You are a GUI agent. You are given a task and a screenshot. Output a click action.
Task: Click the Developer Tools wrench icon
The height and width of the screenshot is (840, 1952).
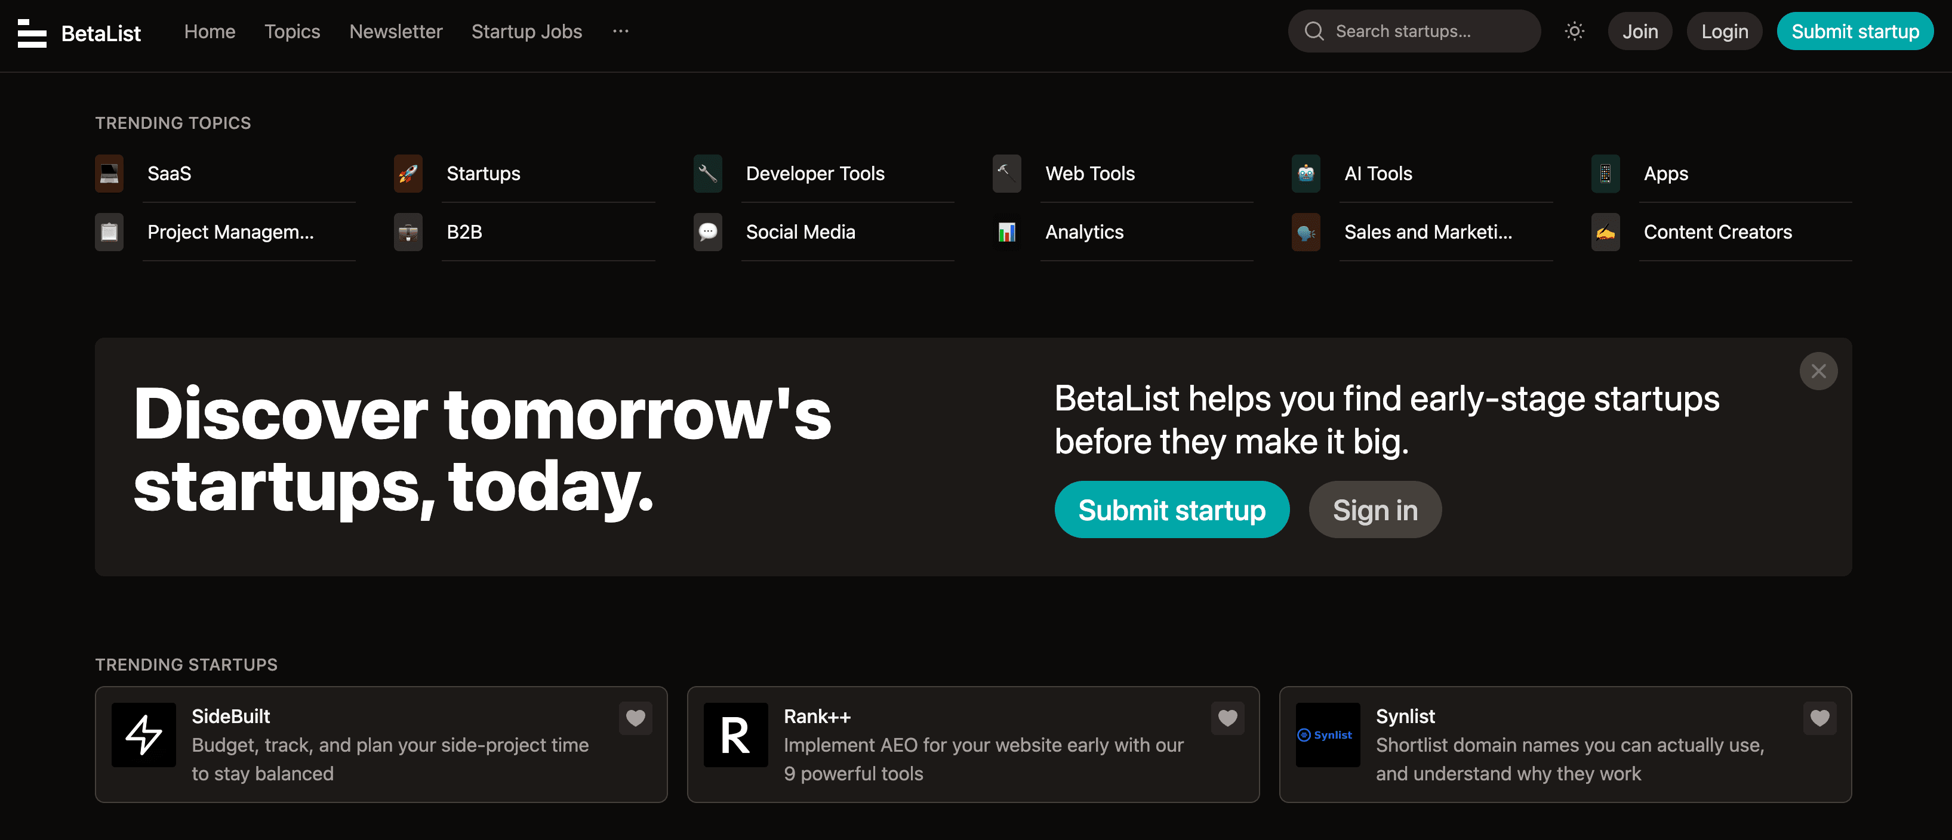click(x=708, y=174)
